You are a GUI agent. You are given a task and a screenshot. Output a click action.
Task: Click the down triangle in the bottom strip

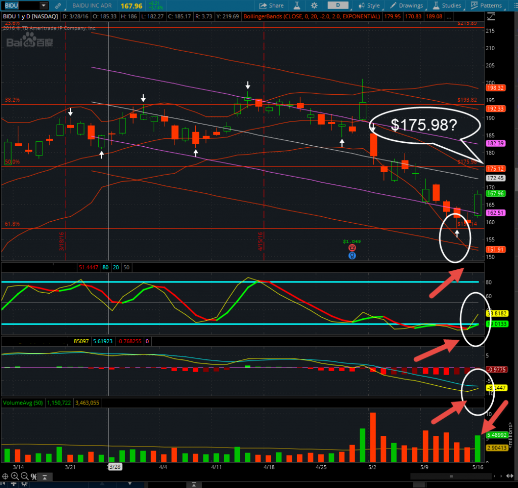pyautogui.click(x=130, y=484)
